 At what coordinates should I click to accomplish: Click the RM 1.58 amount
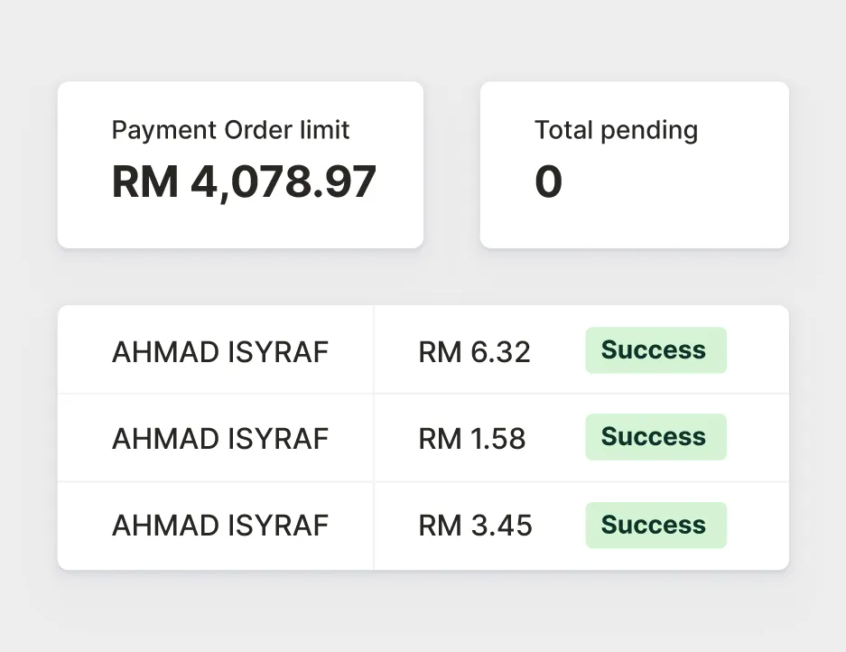(x=471, y=439)
